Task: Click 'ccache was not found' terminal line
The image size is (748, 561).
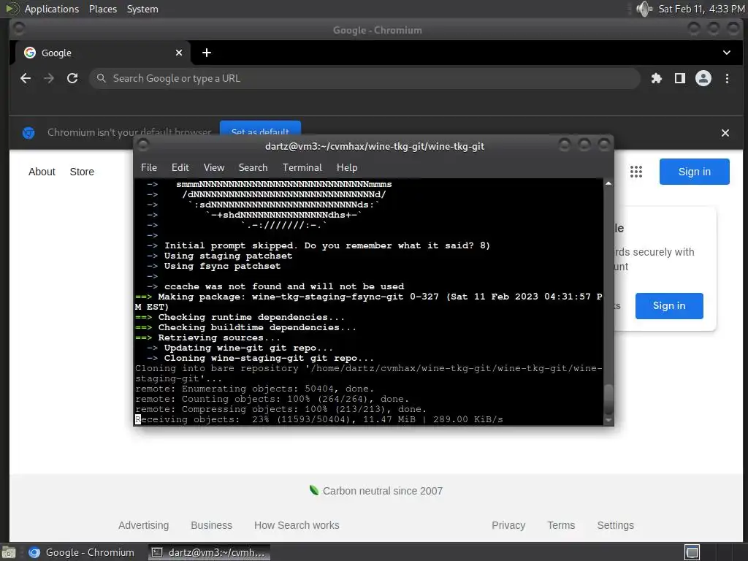Action: (284, 286)
